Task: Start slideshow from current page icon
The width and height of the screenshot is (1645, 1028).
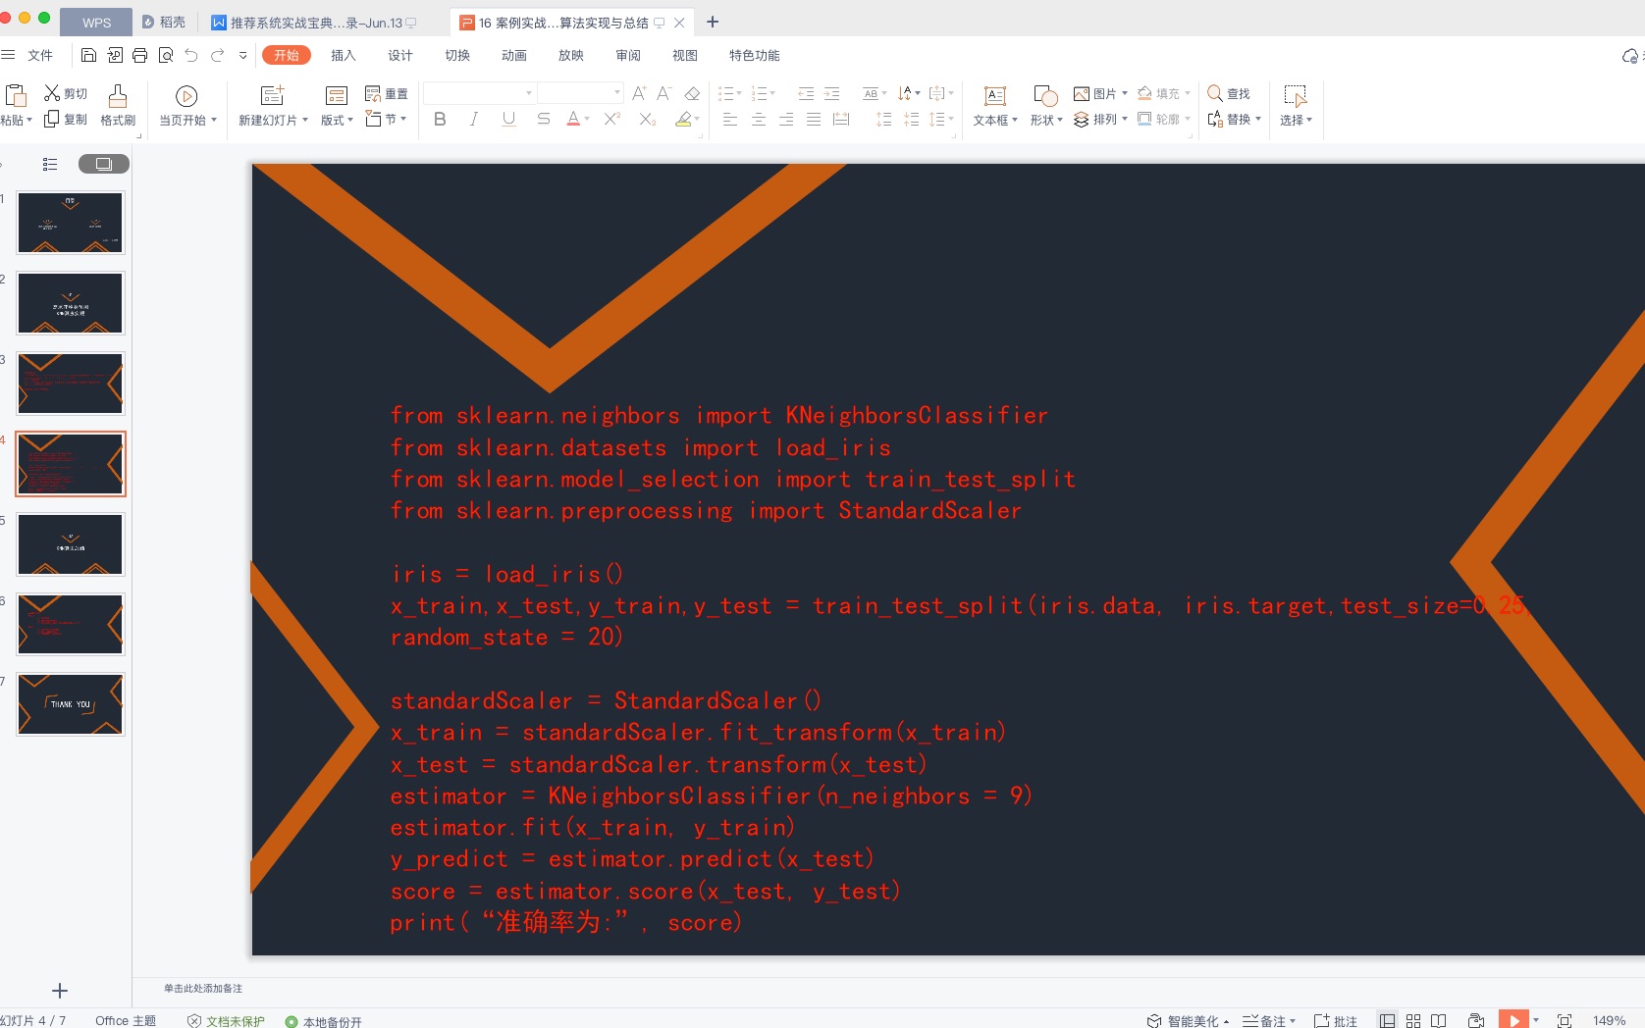Action: pos(186,95)
